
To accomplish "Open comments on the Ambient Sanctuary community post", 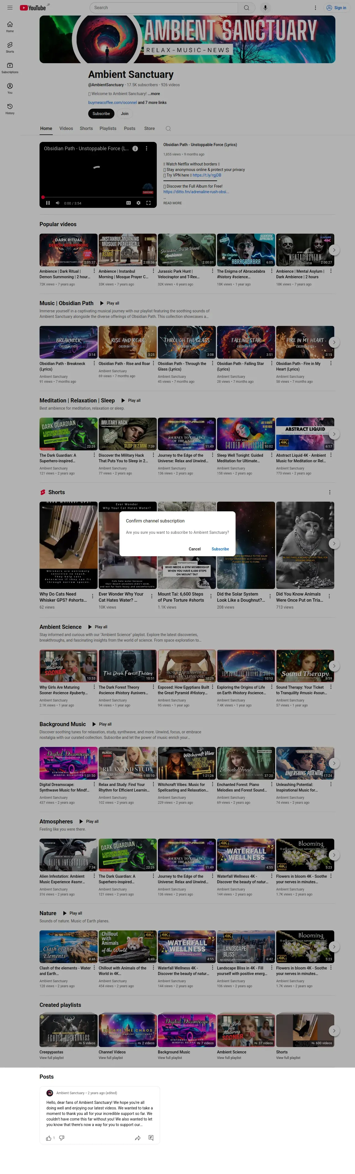I will 151,1137.
